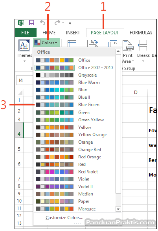
Task: Open Customize Colors dialog
Action: click(64, 218)
